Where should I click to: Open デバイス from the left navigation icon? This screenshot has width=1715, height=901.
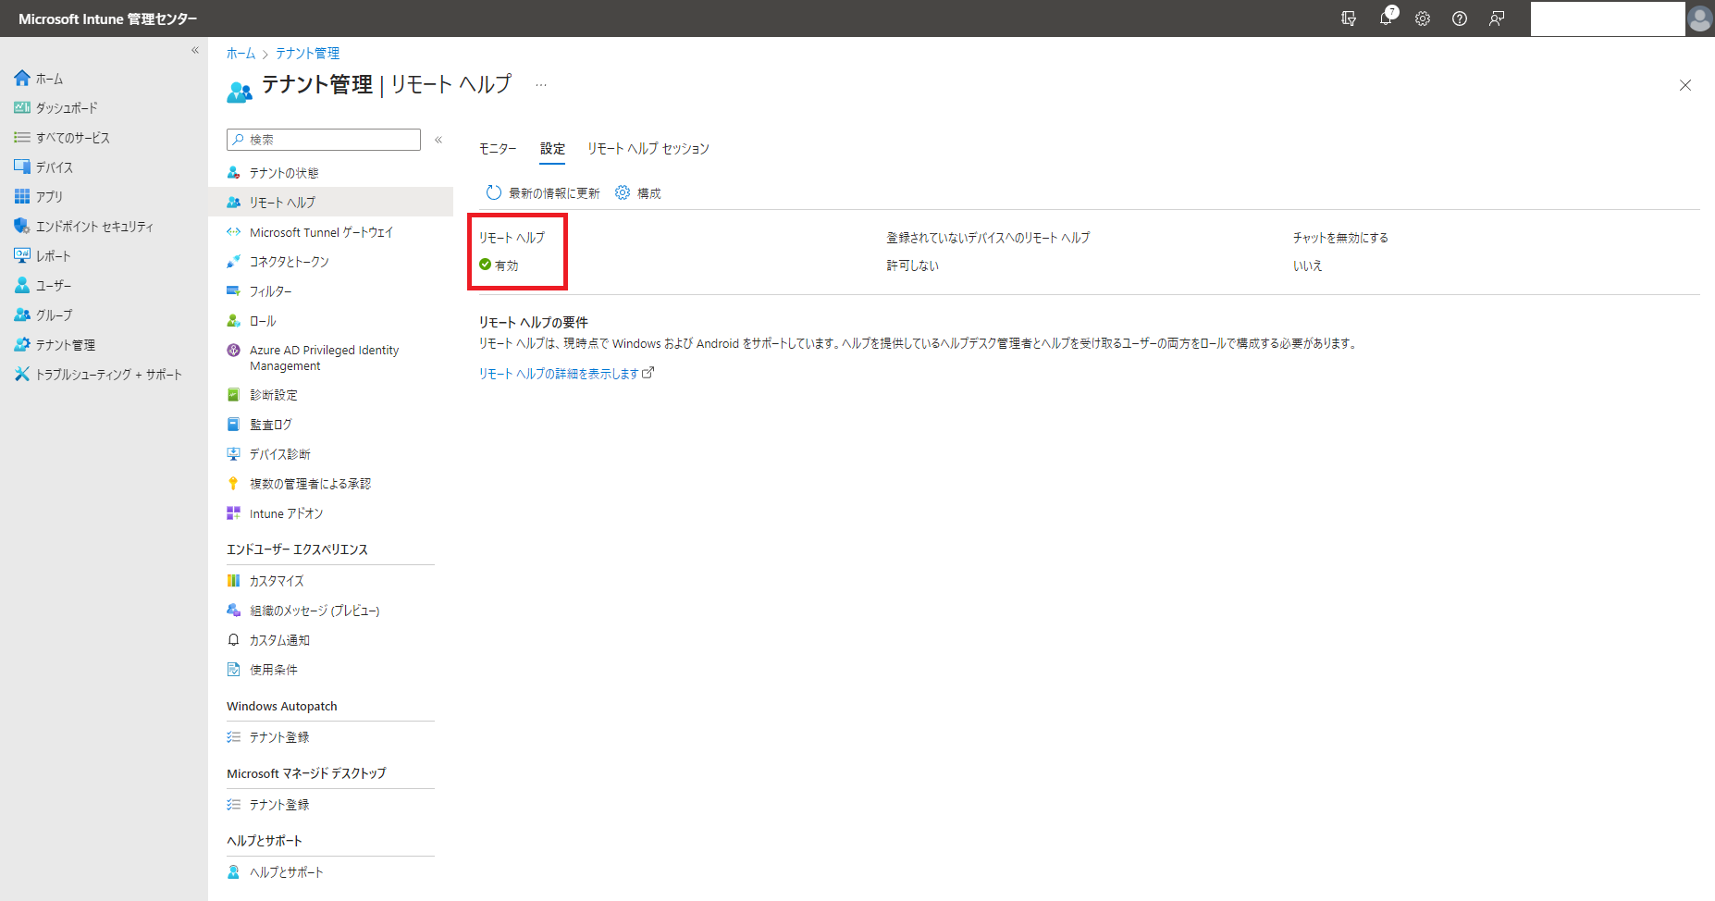pyautogui.click(x=23, y=167)
